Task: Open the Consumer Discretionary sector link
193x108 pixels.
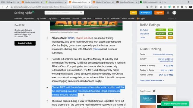Action: [163, 54]
